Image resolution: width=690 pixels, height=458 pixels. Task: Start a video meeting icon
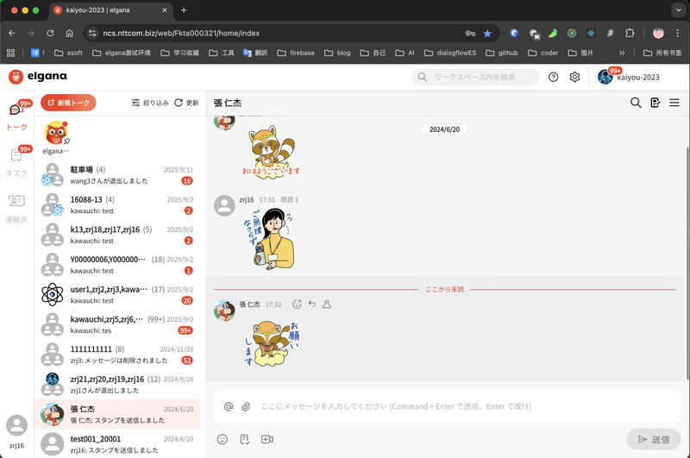(267, 439)
